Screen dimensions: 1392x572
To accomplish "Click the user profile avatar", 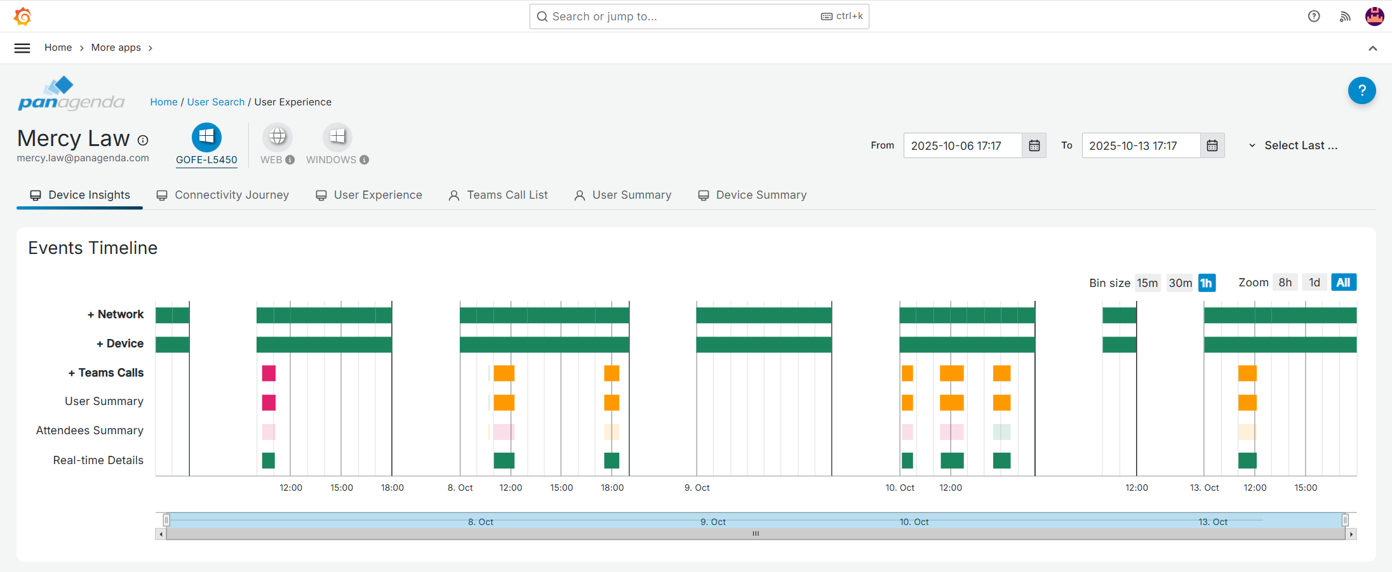I will 1374,17.
